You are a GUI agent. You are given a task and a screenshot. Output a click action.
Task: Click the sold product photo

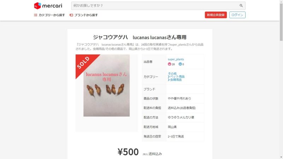click(x=106, y=85)
